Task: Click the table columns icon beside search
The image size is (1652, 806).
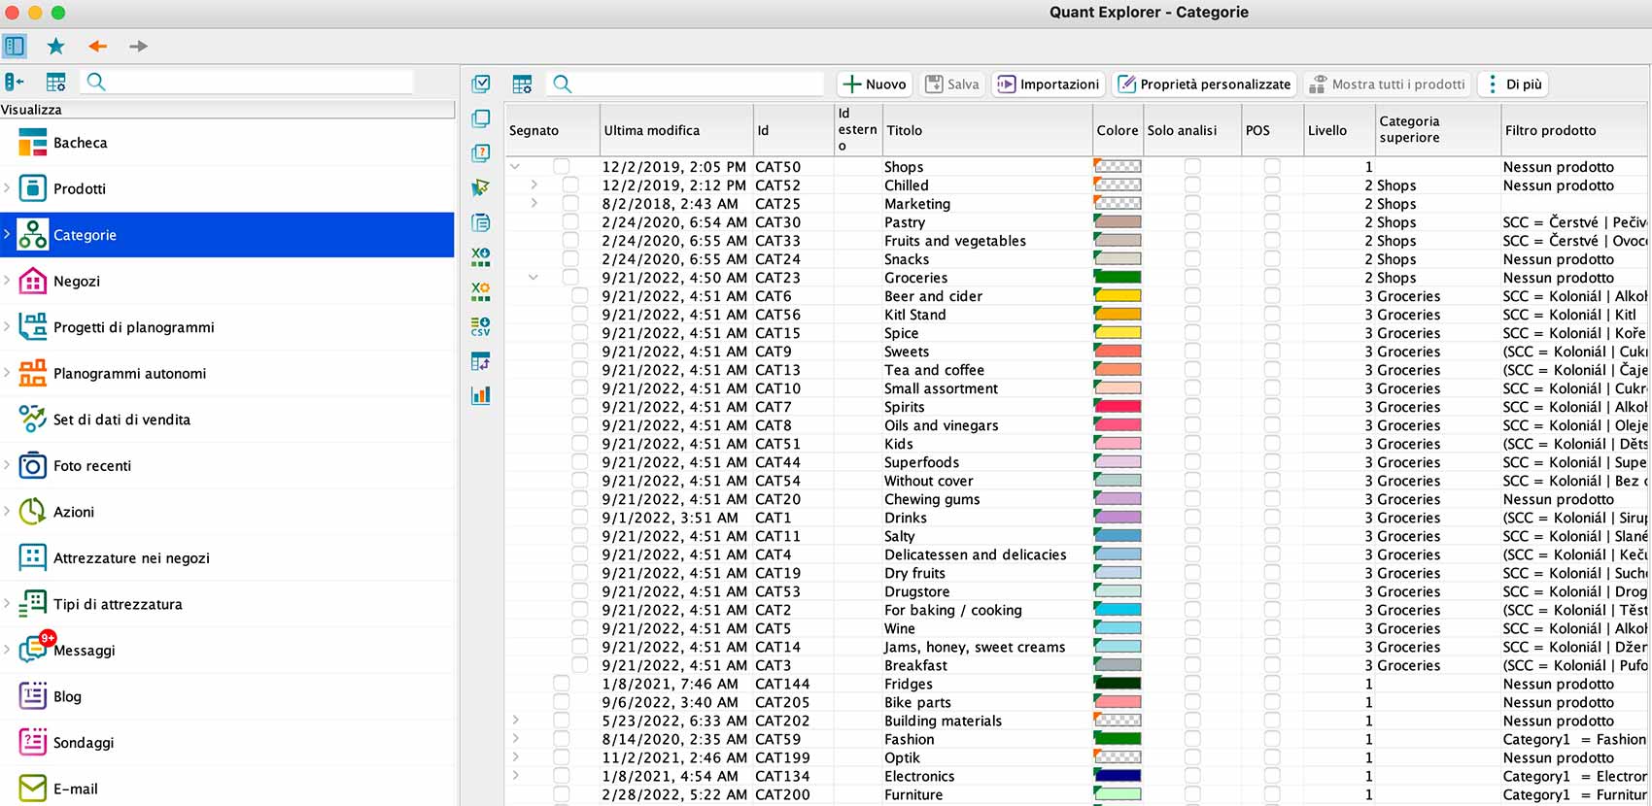Action: [x=522, y=84]
